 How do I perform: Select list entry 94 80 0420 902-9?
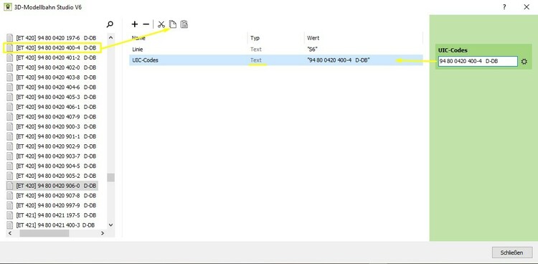(52, 146)
